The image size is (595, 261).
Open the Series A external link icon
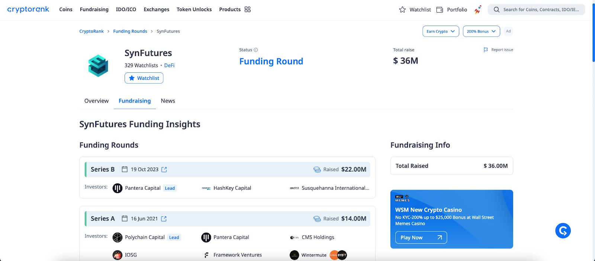[164, 219]
